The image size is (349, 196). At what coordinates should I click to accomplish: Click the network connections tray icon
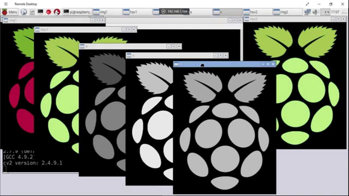pos(308,12)
